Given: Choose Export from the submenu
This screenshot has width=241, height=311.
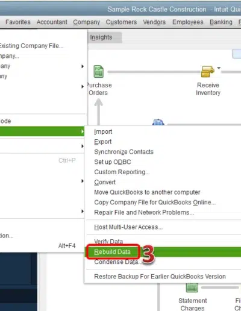Looking at the screenshot, I should pos(103,142).
